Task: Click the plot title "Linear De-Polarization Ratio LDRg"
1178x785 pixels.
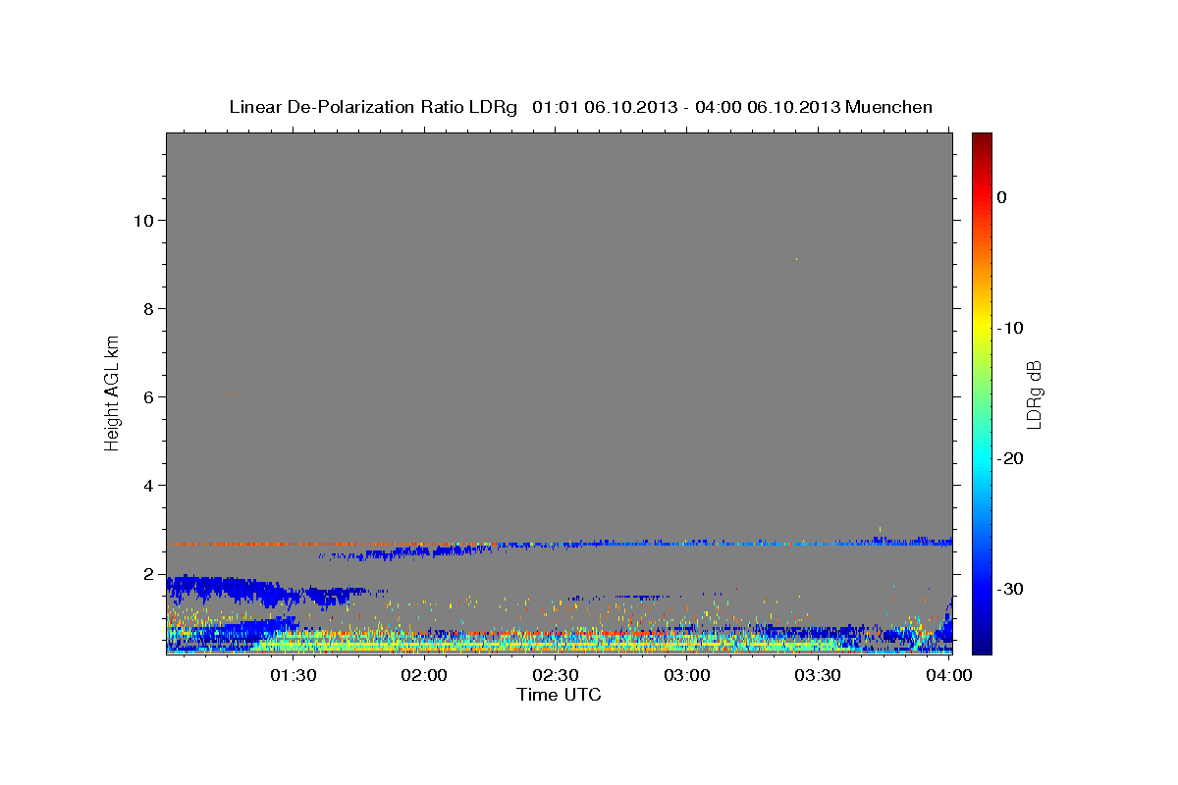Action: click(373, 107)
